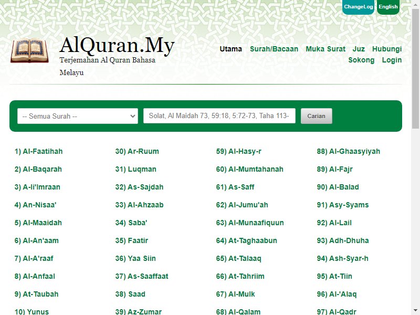
Task: Open surah 67) Al-Mulk
Action: 235,294
